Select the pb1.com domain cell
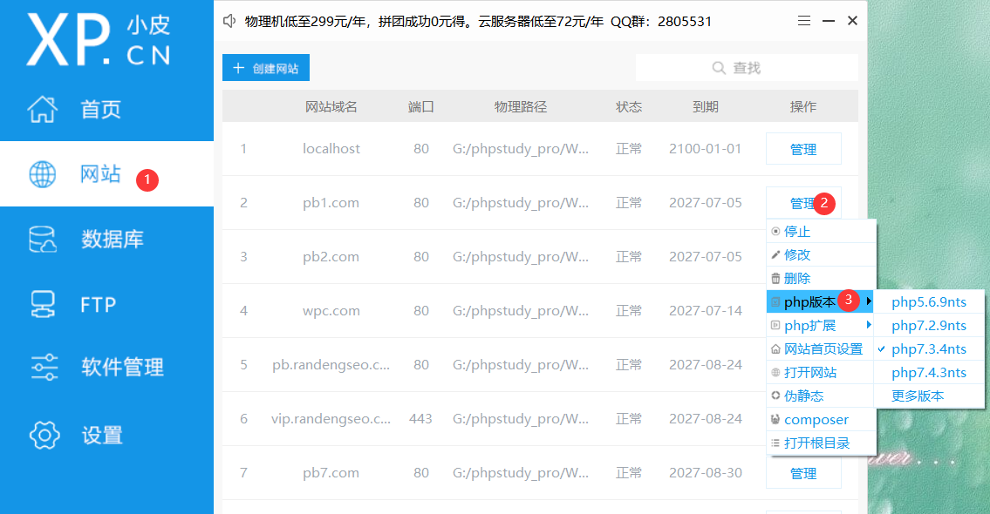The height and width of the screenshot is (514, 990). (331, 203)
